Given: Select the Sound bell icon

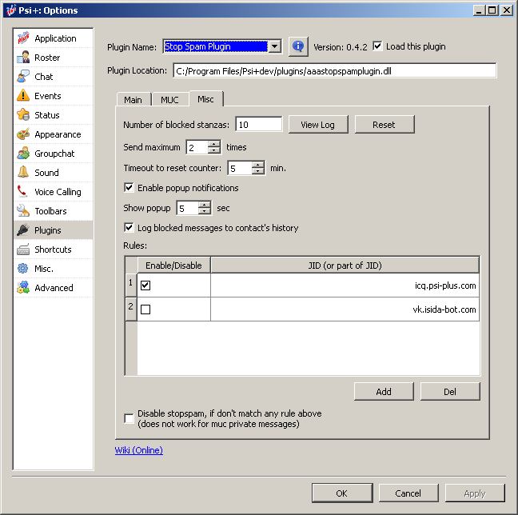Looking at the screenshot, I should 23,173.
